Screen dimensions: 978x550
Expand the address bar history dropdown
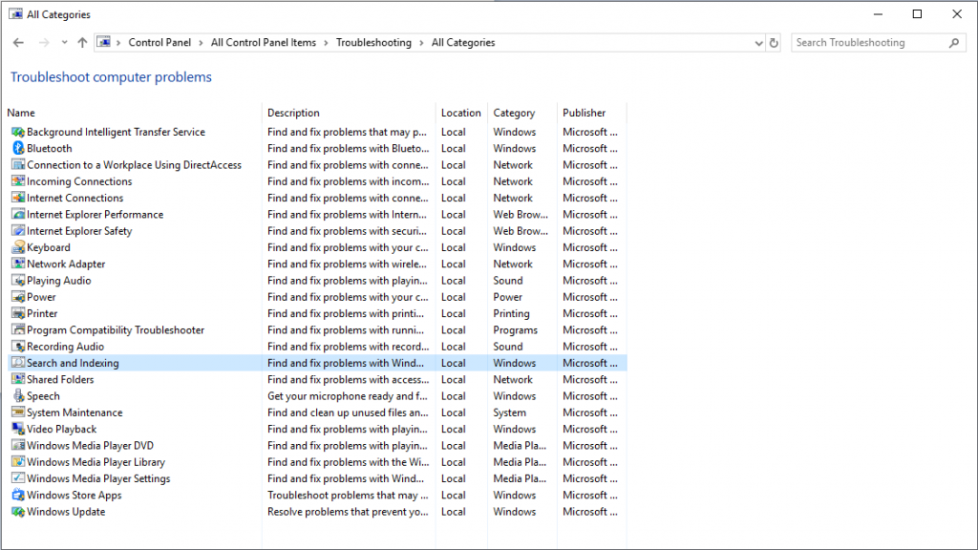(758, 43)
